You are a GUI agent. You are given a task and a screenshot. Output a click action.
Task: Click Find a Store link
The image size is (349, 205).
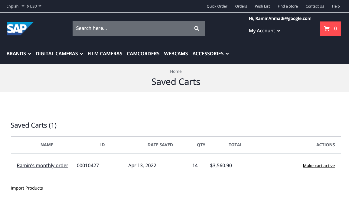point(288,6)
